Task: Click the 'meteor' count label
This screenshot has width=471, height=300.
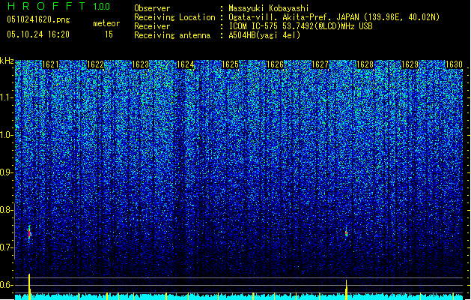Action: pos(106,23)
